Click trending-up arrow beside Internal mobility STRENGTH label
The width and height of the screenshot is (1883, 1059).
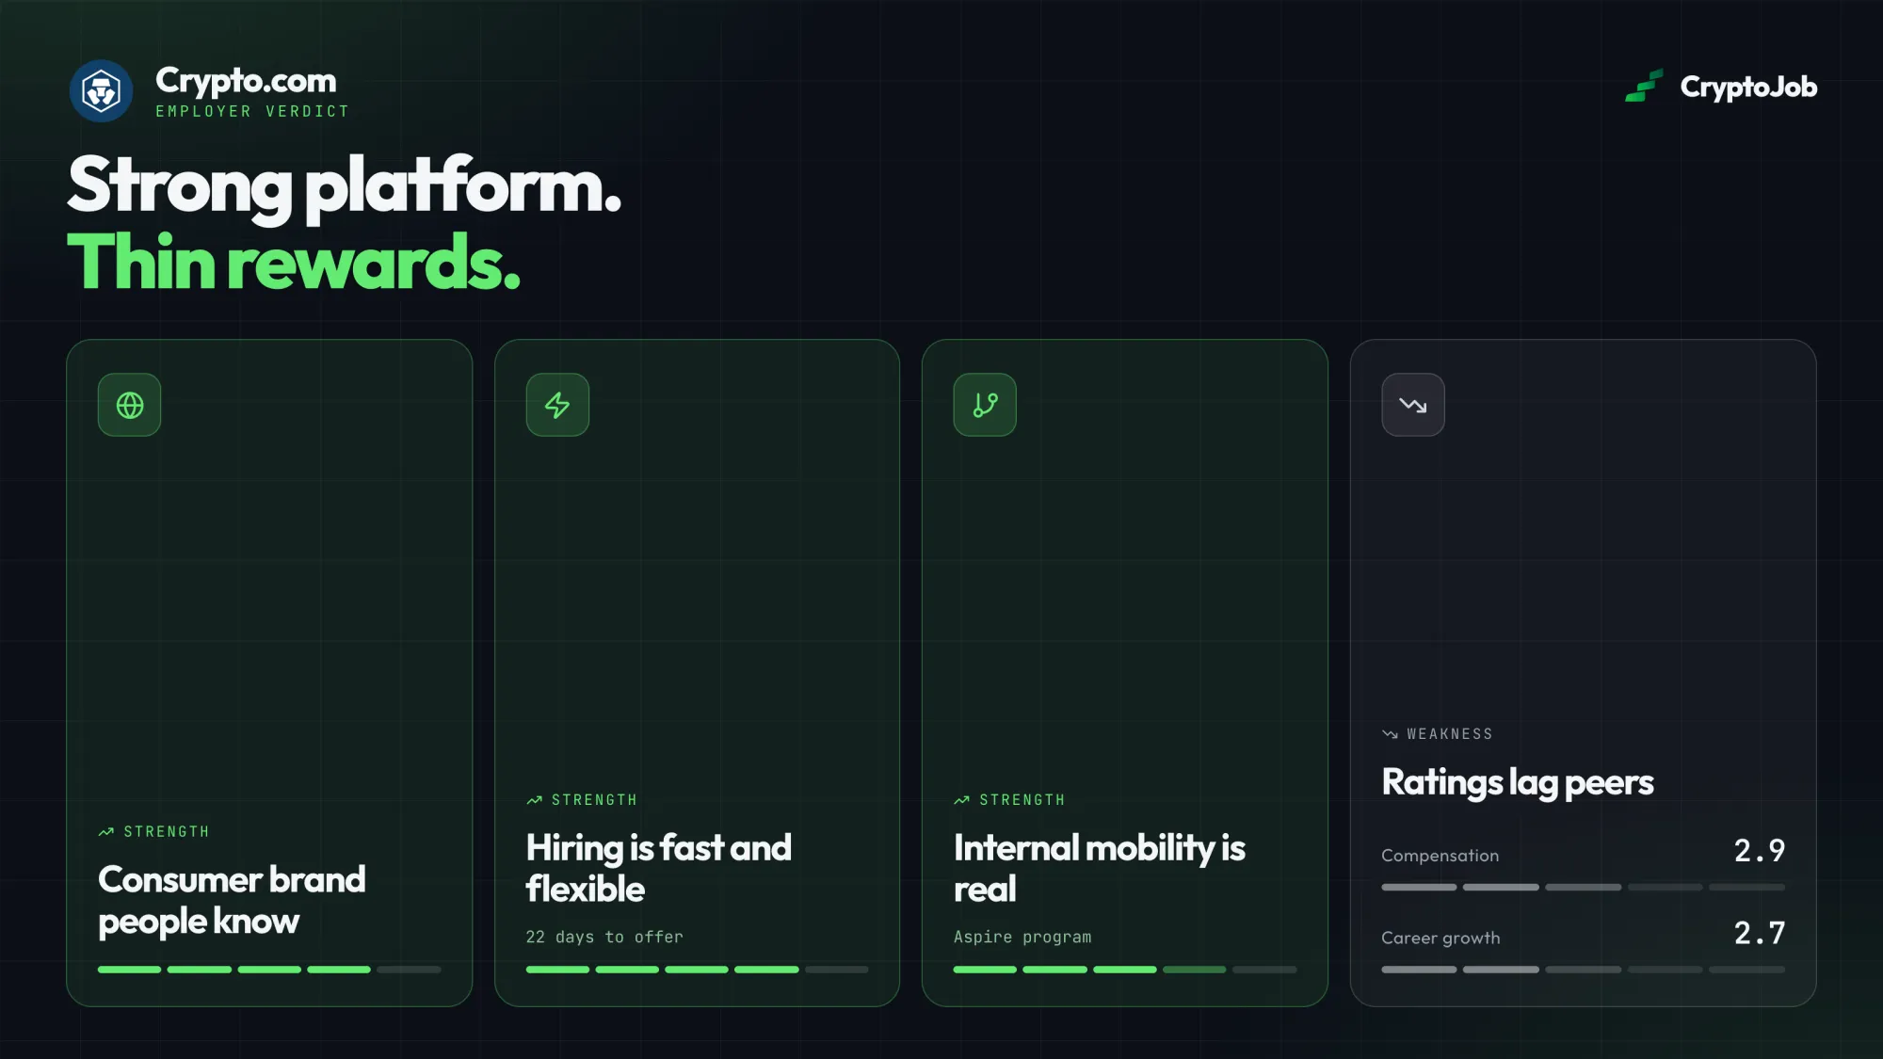[961, 800]
